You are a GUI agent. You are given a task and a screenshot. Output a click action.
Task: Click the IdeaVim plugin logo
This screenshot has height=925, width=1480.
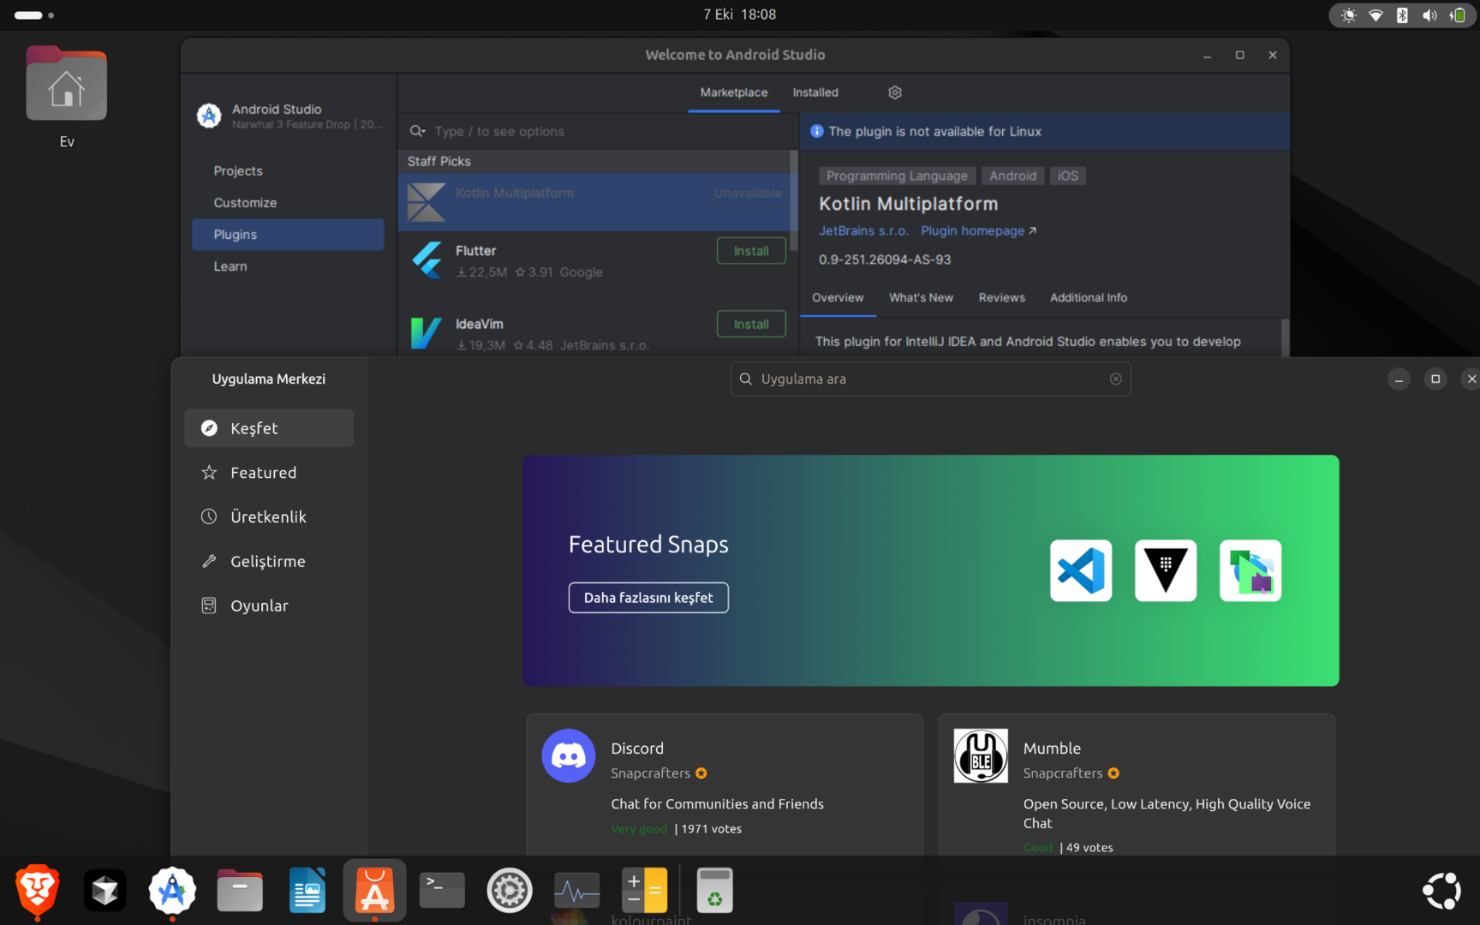427,333
